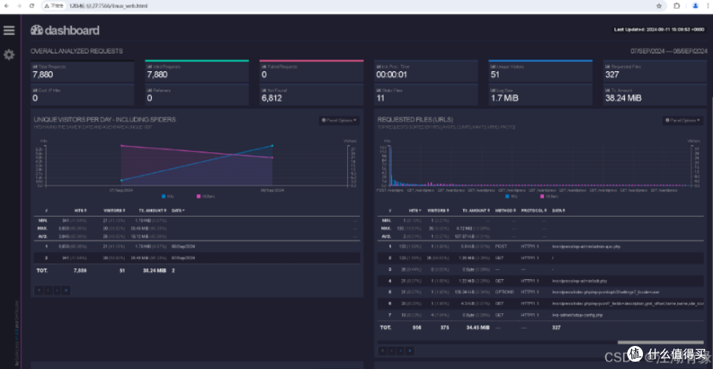Select the 7,880 Valid Requests card
The height and width of the screenshot is (369, 713).
pos(197,71)
